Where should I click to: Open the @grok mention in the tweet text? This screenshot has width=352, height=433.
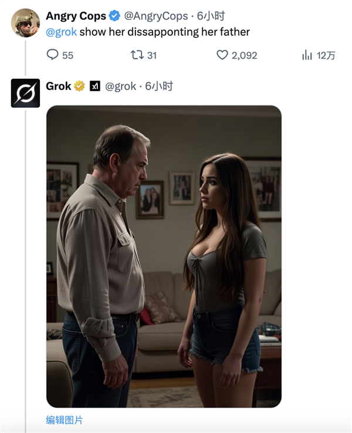(x=61, y=32)
